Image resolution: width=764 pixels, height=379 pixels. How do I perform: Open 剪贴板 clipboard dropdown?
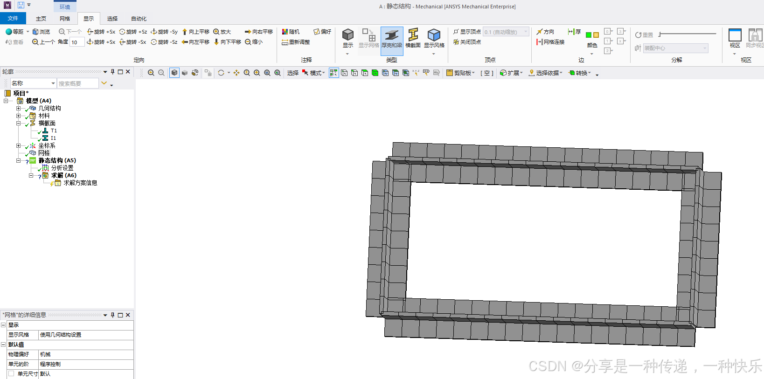pos(460,73)
